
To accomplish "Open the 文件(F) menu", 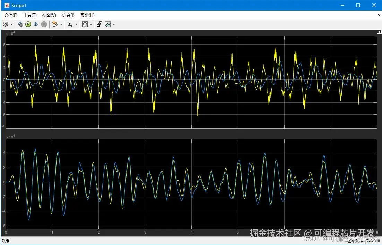I will pos(10,15).
